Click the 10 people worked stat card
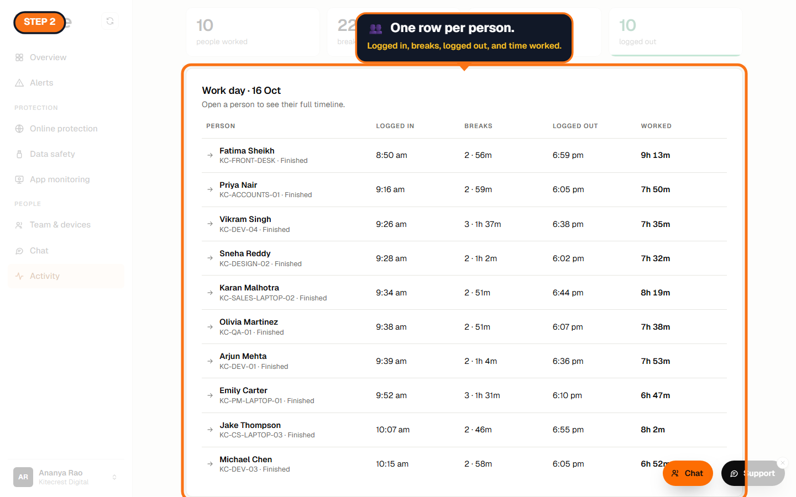This screenshot has width=796, height=497. pyautogui.click(x=253, y=32)
